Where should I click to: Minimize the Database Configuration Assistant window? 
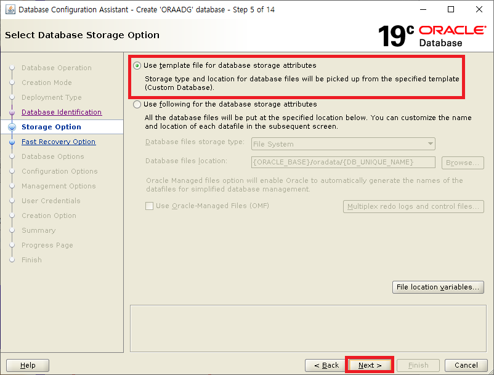click(423, 9)
